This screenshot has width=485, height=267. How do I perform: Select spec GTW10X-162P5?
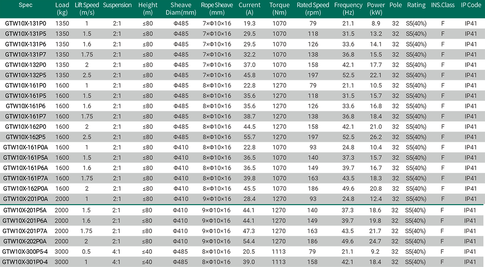pos(25,137)
